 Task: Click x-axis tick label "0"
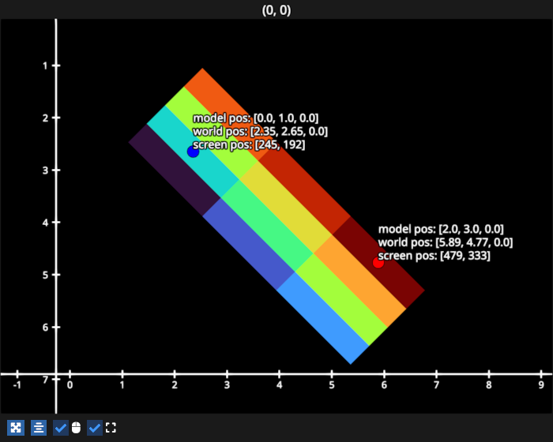[70, 385]
